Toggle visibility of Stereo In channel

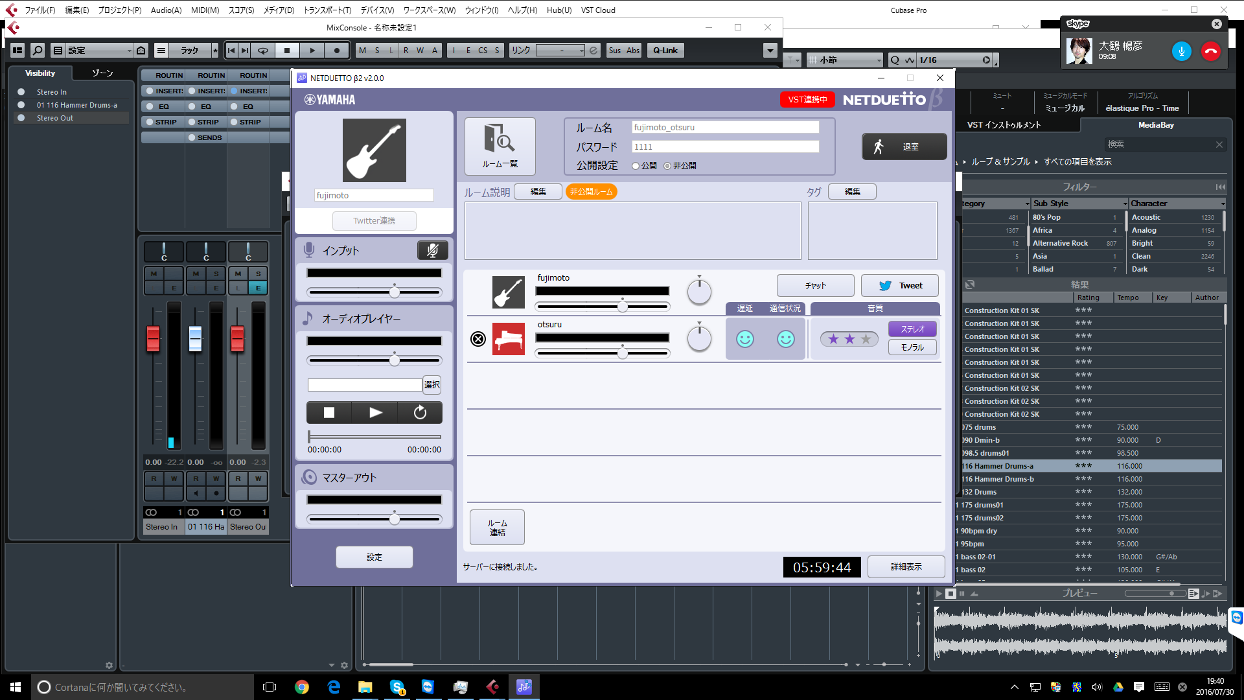tap(21, 92)
